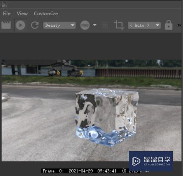The width and height of the screenshot is (183, 176).
Task: Open the Beauty AOV dropdown
Action: [59, 25]
